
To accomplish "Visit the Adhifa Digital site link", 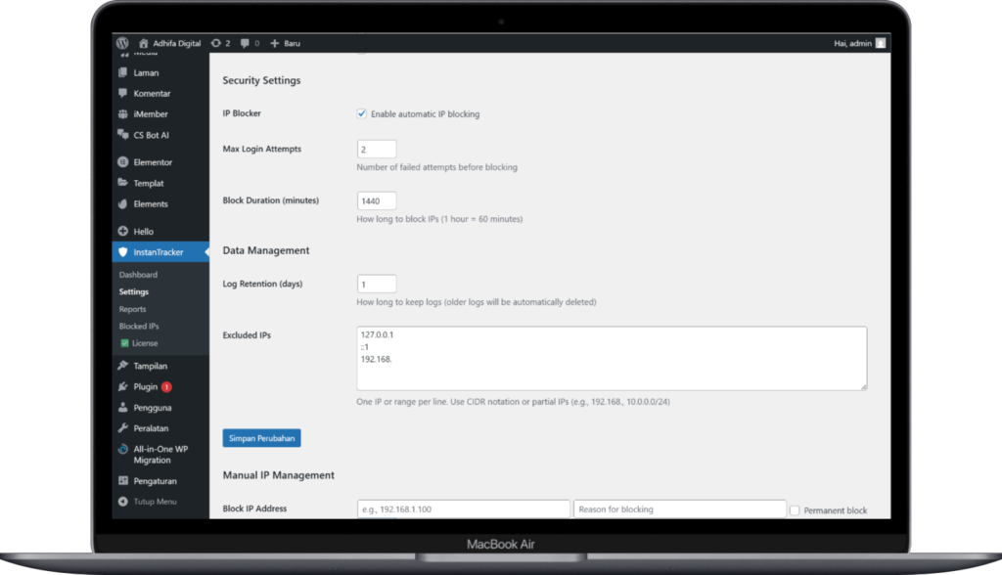I will point(169,43).
